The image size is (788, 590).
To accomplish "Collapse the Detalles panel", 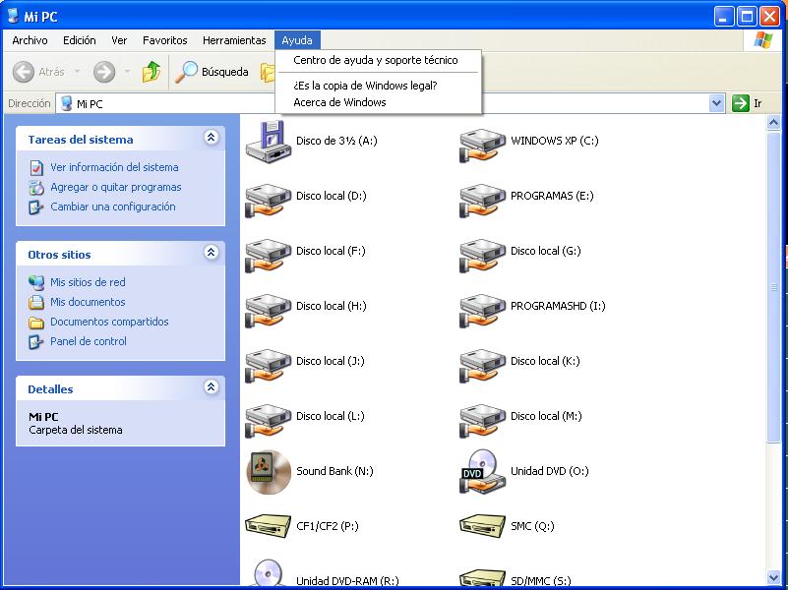I will pyautogui.click(x=212, y=386).
